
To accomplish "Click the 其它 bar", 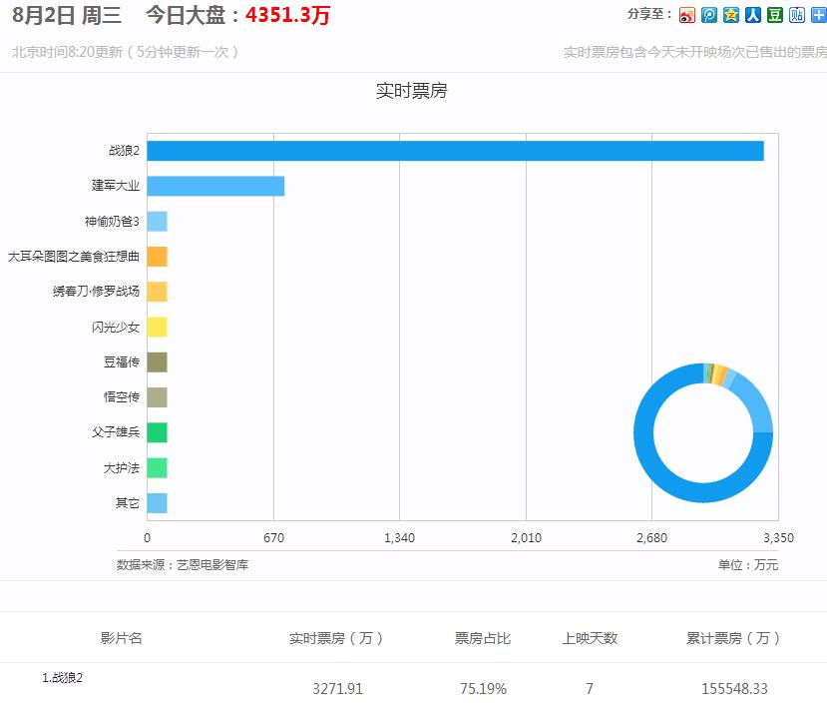I will pyautogui.click(x=158, y=503).
